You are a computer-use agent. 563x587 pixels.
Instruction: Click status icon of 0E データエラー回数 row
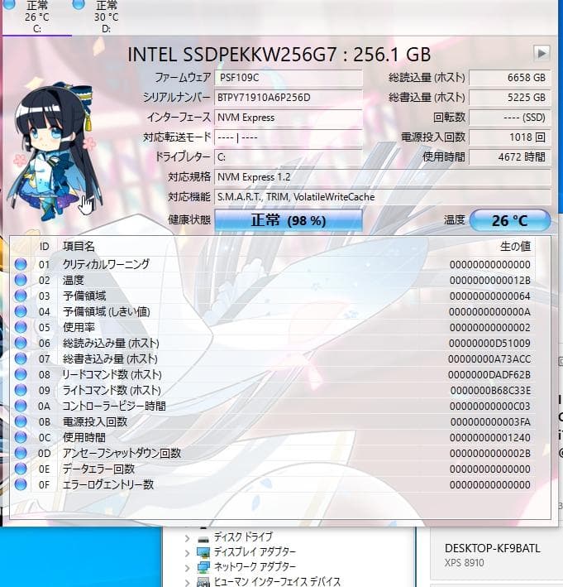click(21, 469)
